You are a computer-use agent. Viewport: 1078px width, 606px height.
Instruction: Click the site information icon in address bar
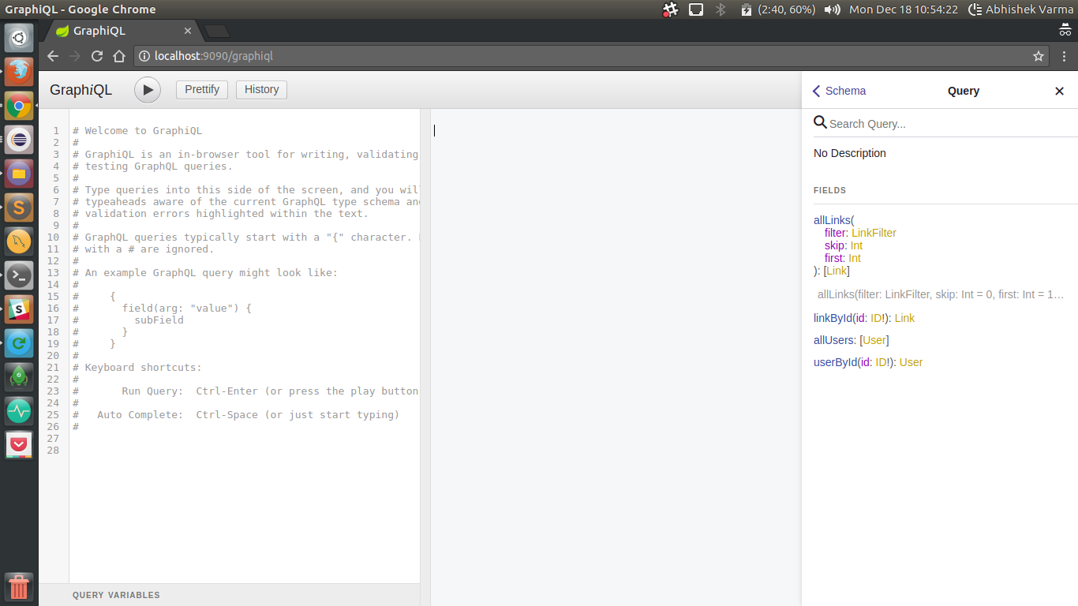tap(144, 56)
